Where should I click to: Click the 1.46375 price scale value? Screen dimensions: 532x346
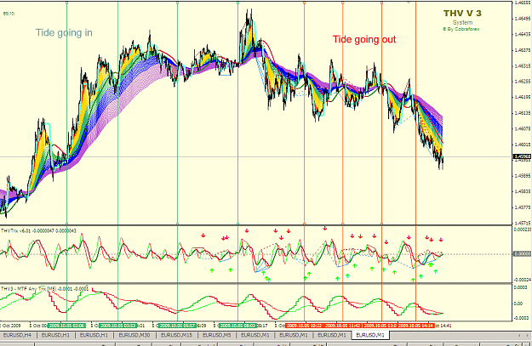(x=523, y=50)
